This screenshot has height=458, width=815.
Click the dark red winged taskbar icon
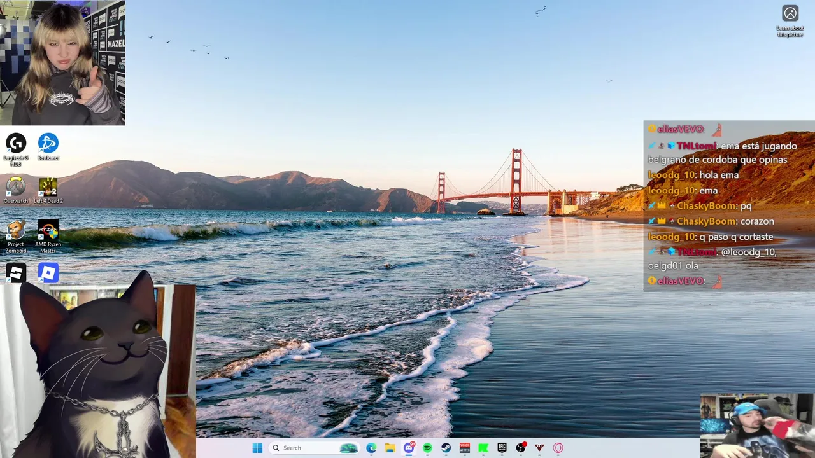point(539,448)
